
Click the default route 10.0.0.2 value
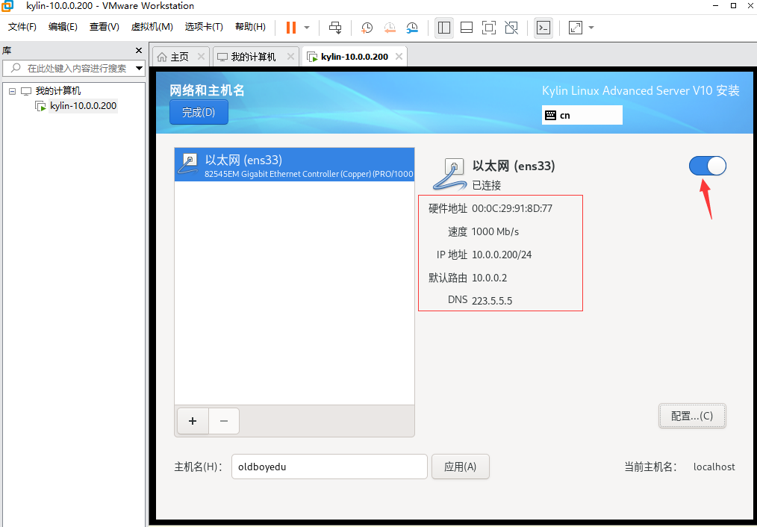[x=490, y=278]
